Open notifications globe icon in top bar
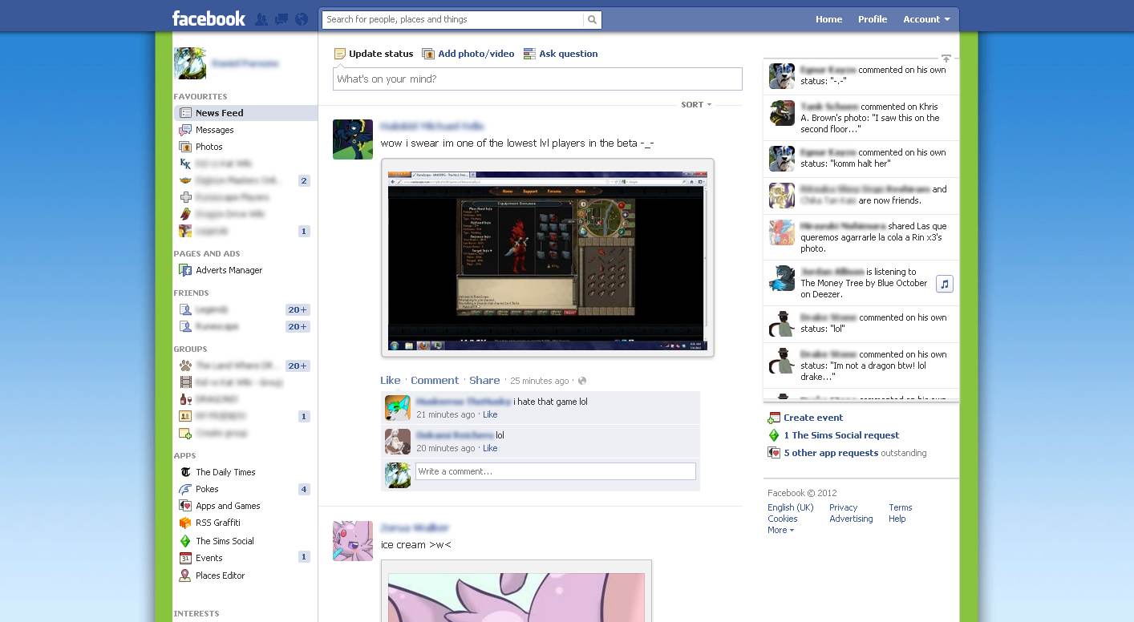1134x622 pixels. 302,19
